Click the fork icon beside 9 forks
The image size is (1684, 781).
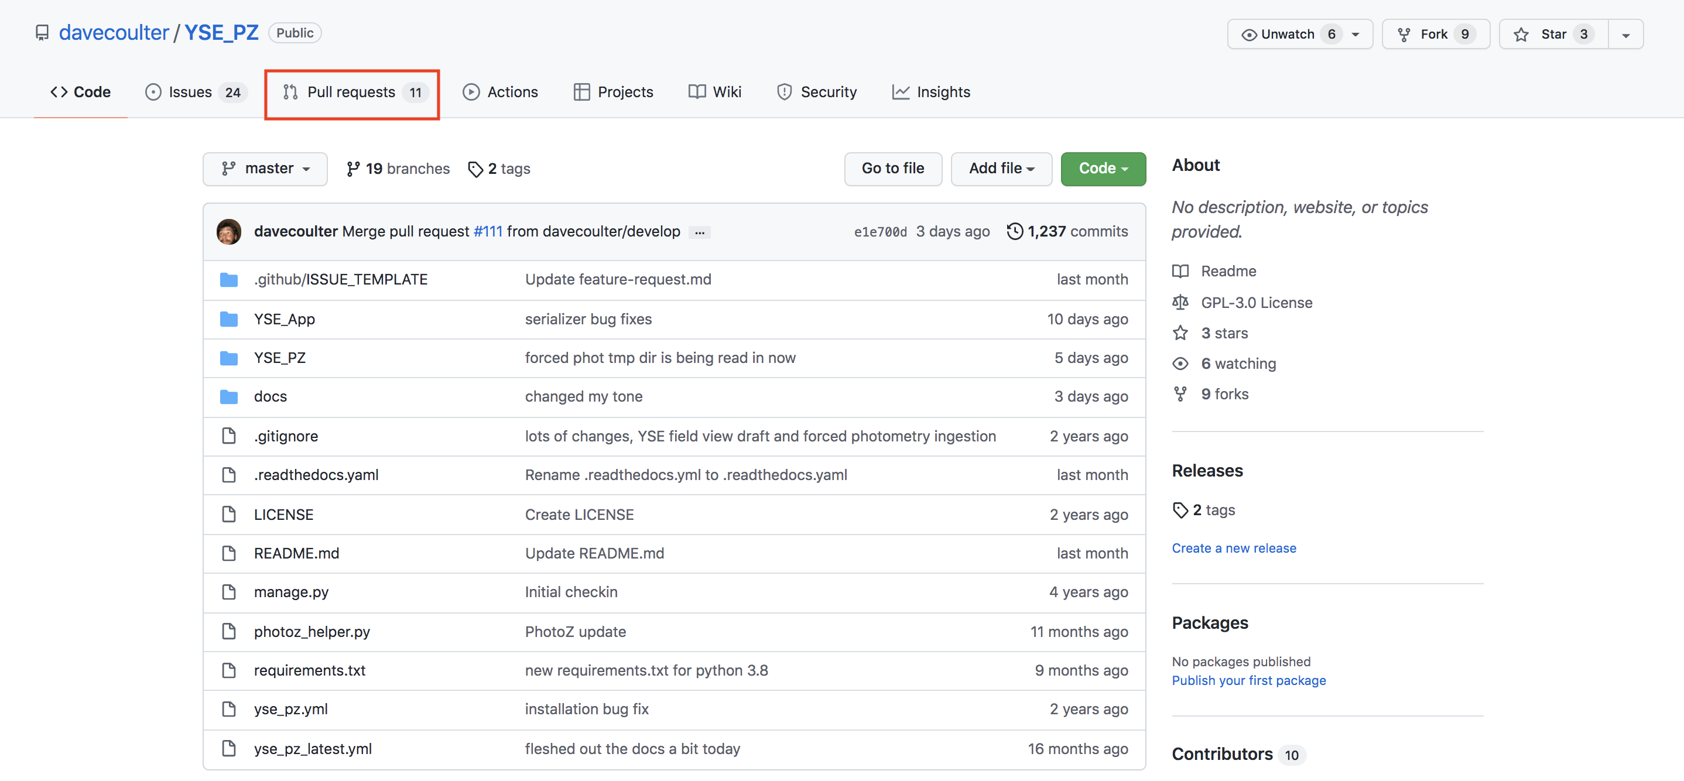1180,394
